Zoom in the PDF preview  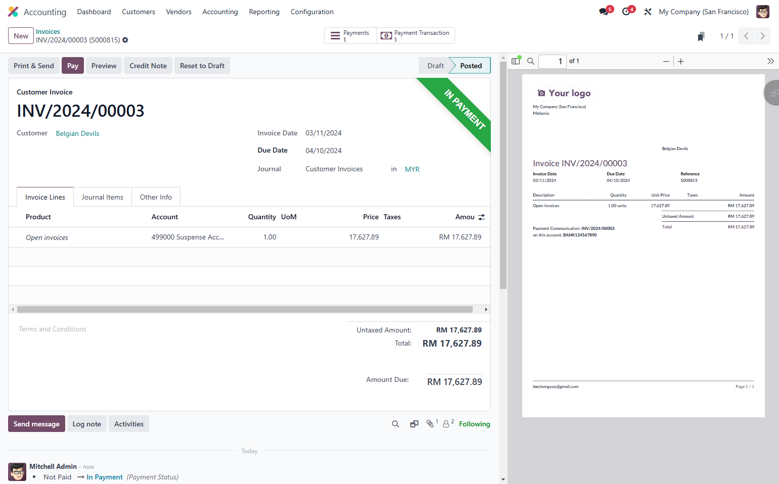coord(681,61)
